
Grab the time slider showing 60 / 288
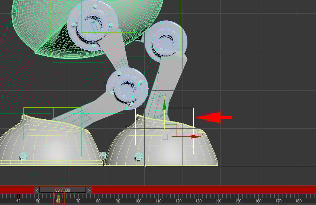(63, 190)
